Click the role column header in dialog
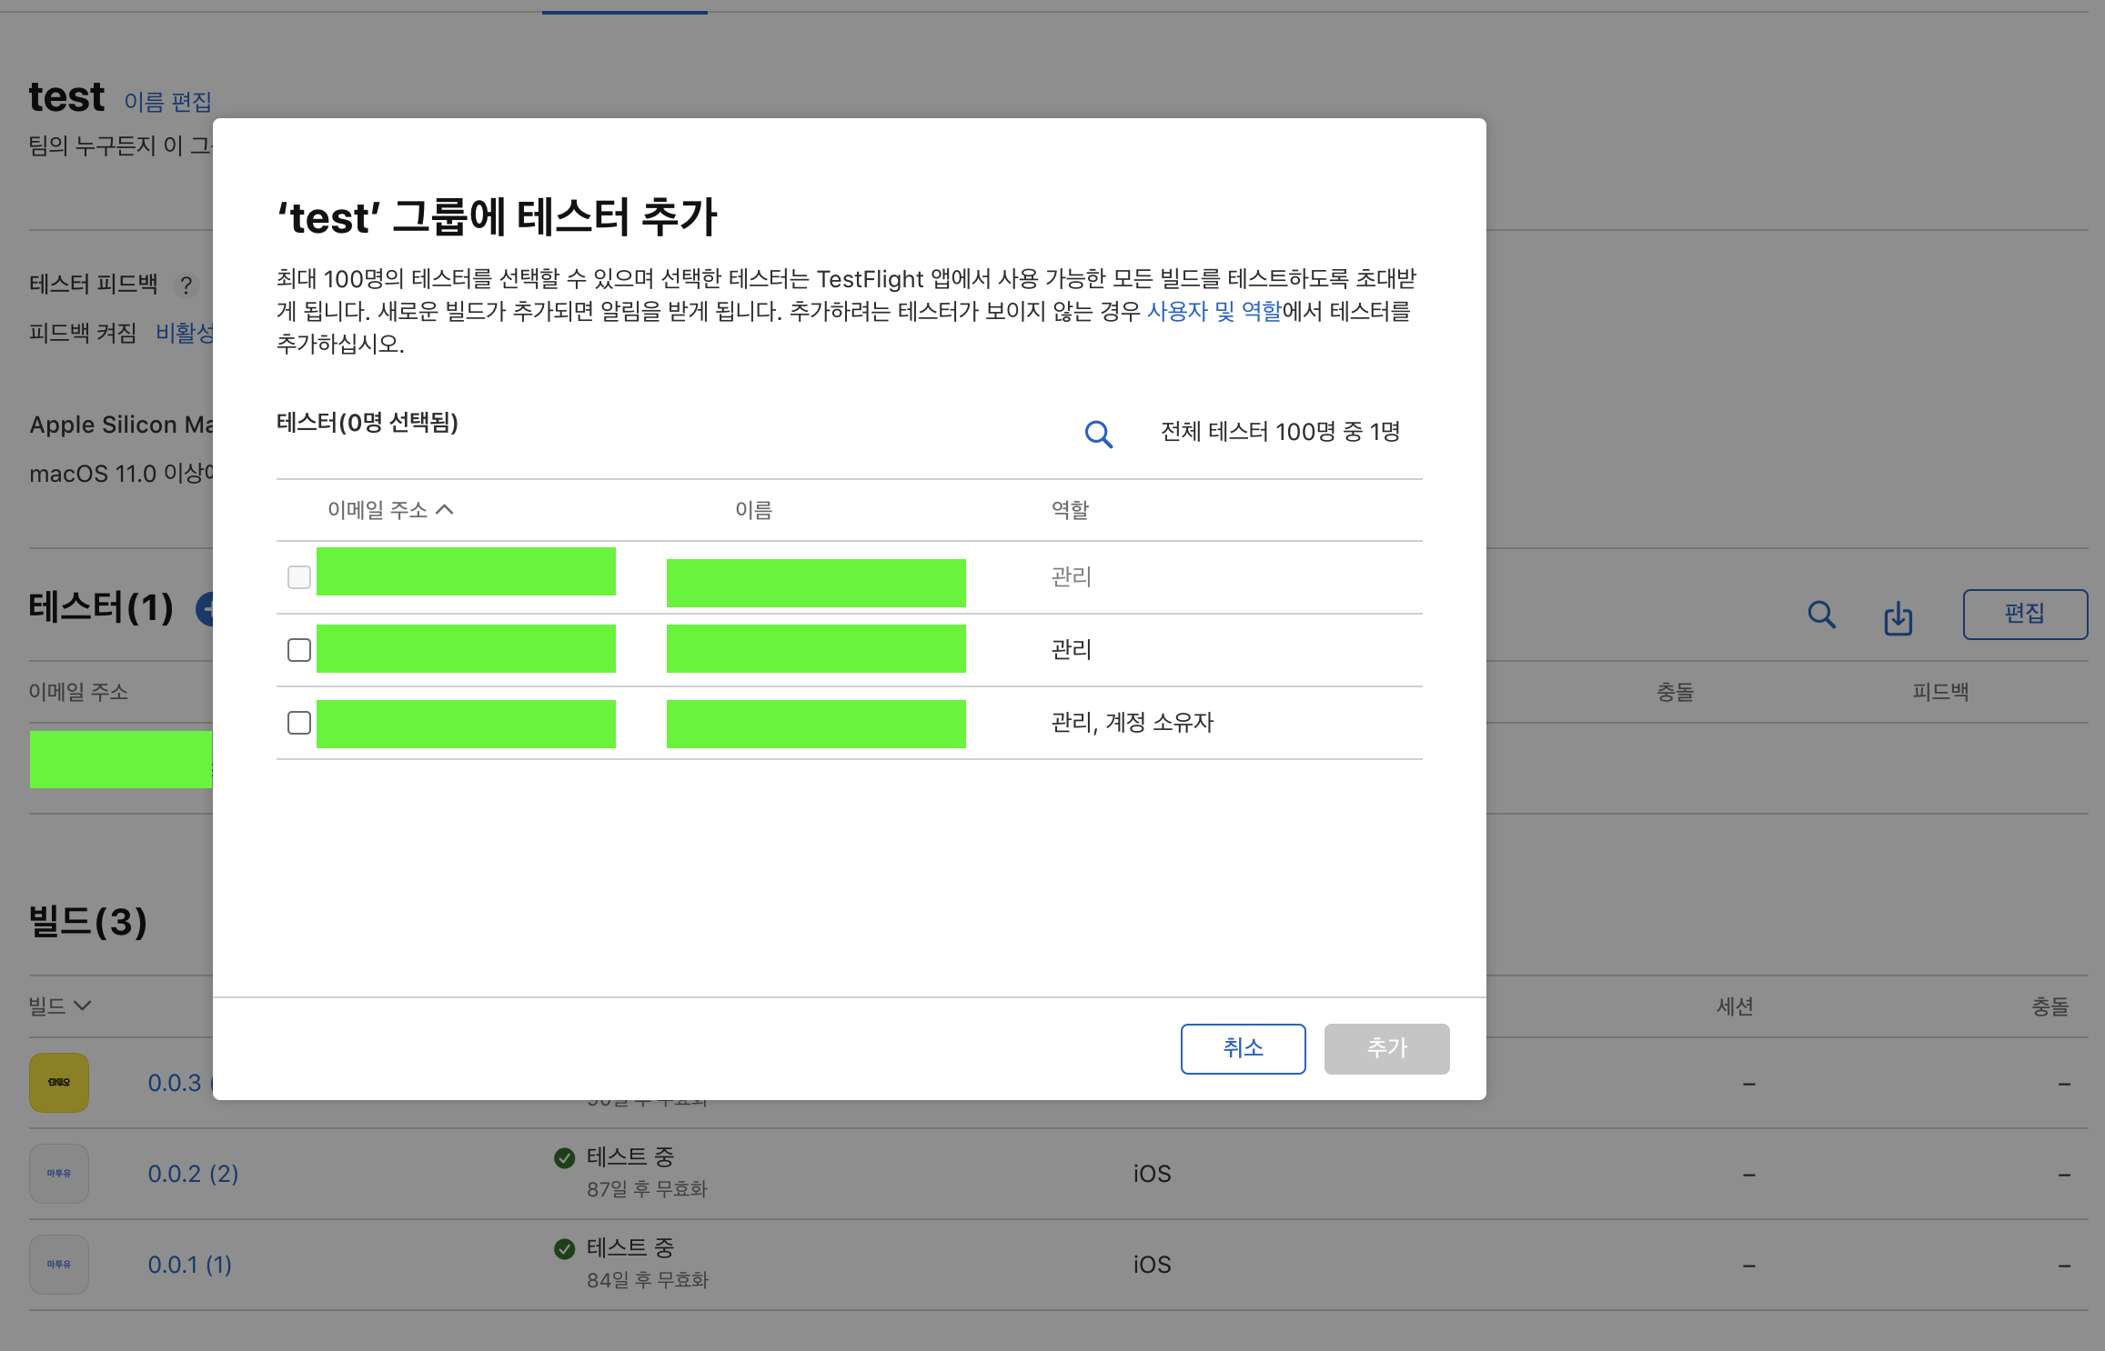The height and width of the screenshot is (1351, 2105). click(x=1070, y=510)
